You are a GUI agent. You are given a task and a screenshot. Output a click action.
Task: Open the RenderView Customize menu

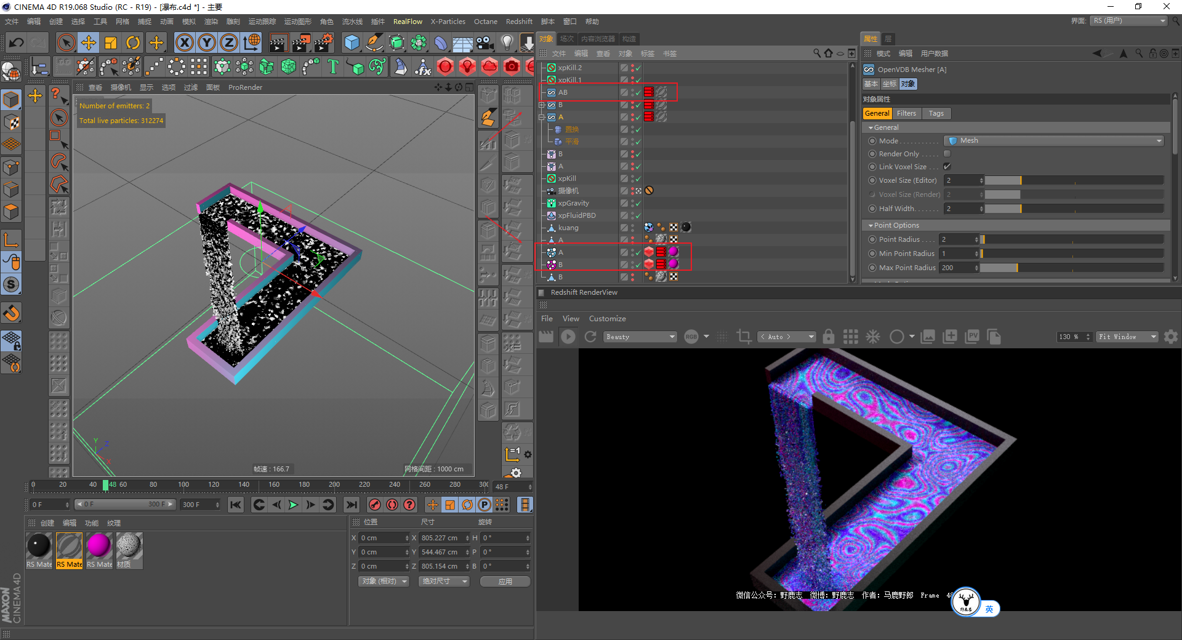pos(607,319)
